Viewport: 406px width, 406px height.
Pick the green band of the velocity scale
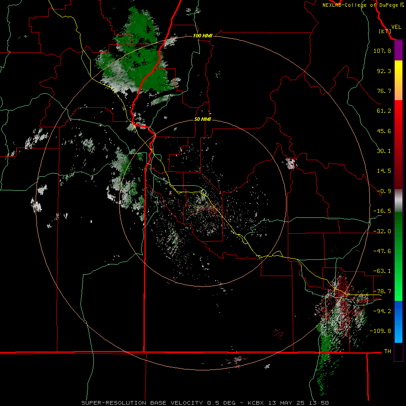[398, 256]
